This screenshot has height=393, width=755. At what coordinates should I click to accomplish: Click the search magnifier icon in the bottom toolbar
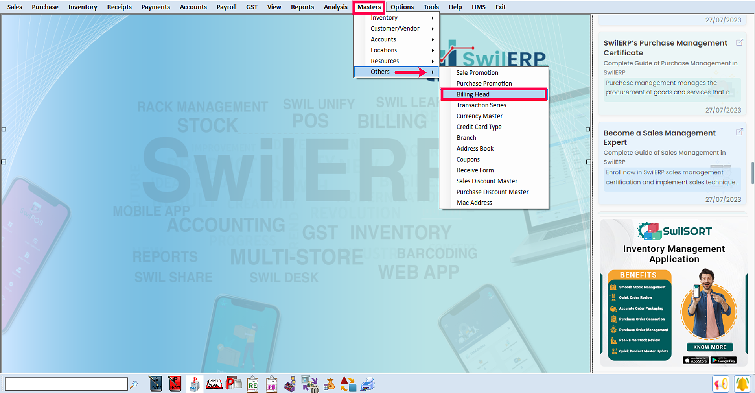pyautogui.click(x=134, y=384)
